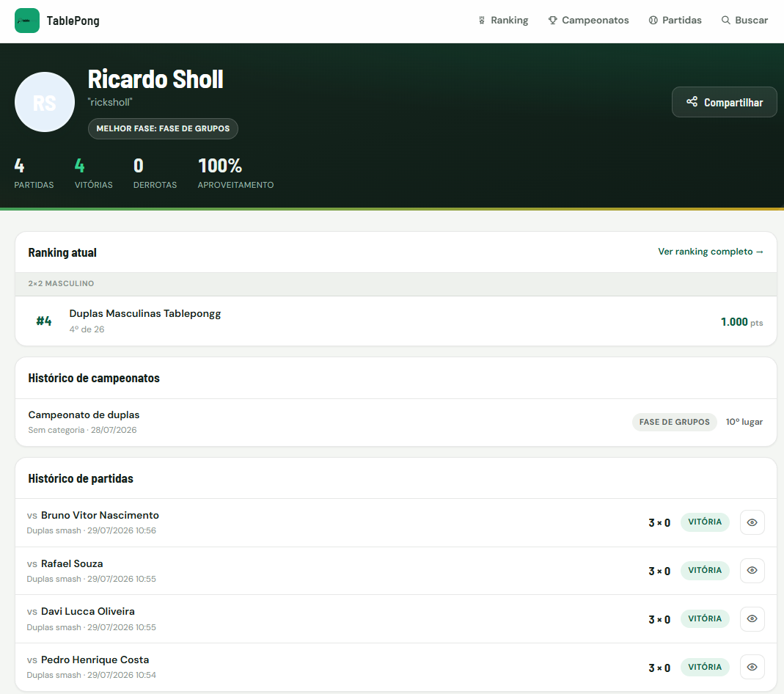Click the "Histórico de partidas" heading
Viewport: 784px width, 694px height.
pos(81,478)
